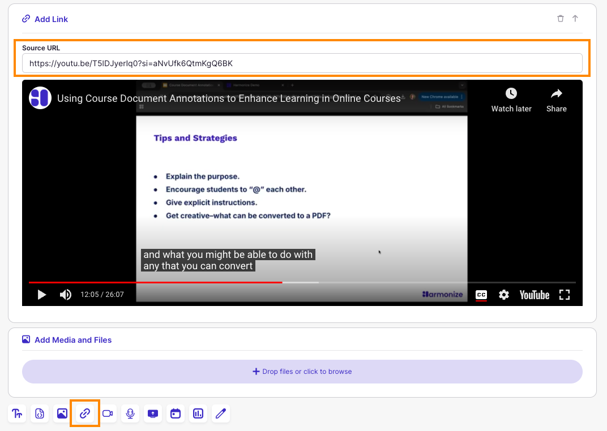
Task: Enter fullscreen on the YouTube player
Action: click(x=565, y=295)
